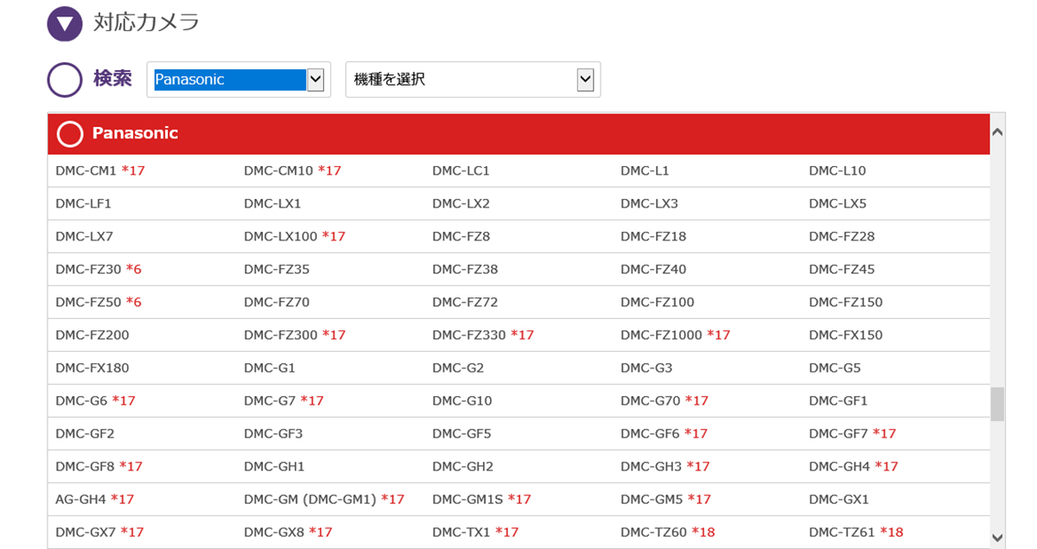The image size is (1037, 549).
Task: Select DMC-LX3 entry
Action: [x=649, y=204]
